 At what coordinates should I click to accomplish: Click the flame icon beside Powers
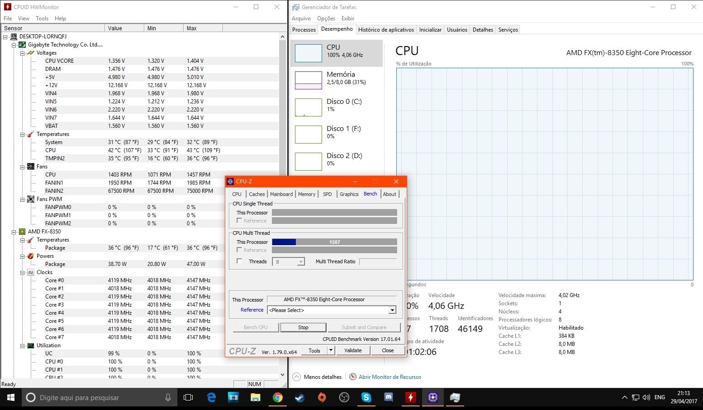click(31, 256)
